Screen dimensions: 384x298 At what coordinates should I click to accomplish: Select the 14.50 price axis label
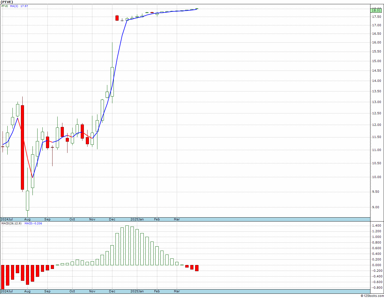(x=377, y=71)
